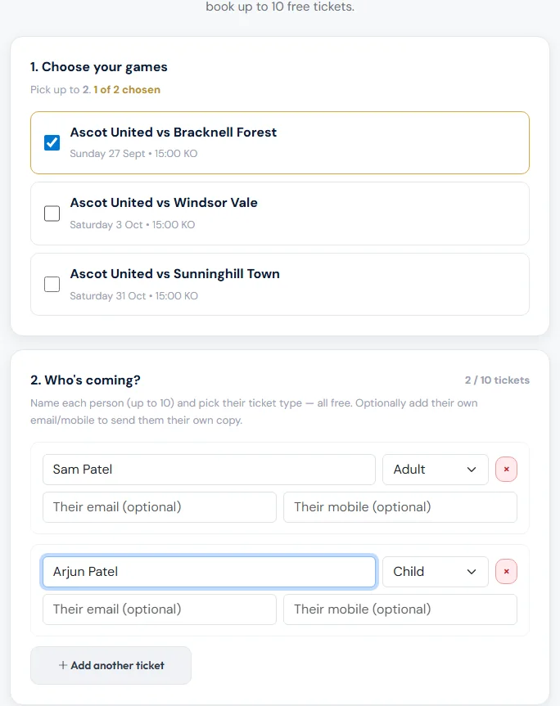Viewport: 560px width, 706px height.
Task: Click the Bracknell Forest match title
Action: 174,133
